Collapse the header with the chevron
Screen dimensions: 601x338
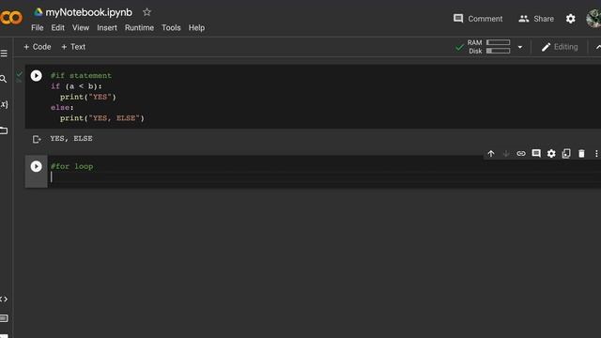(597, 47)
